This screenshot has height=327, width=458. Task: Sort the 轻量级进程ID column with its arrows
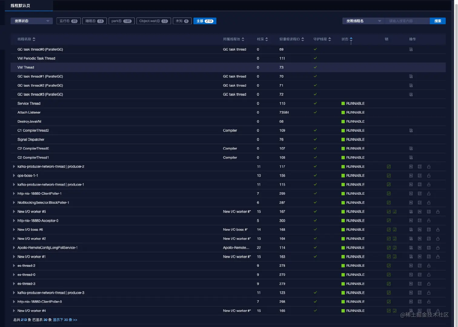pos(303,39)
